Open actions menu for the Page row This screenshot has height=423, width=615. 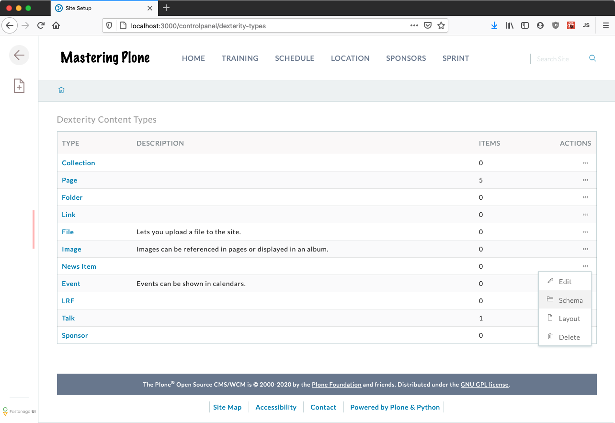(x=585, y=180)
